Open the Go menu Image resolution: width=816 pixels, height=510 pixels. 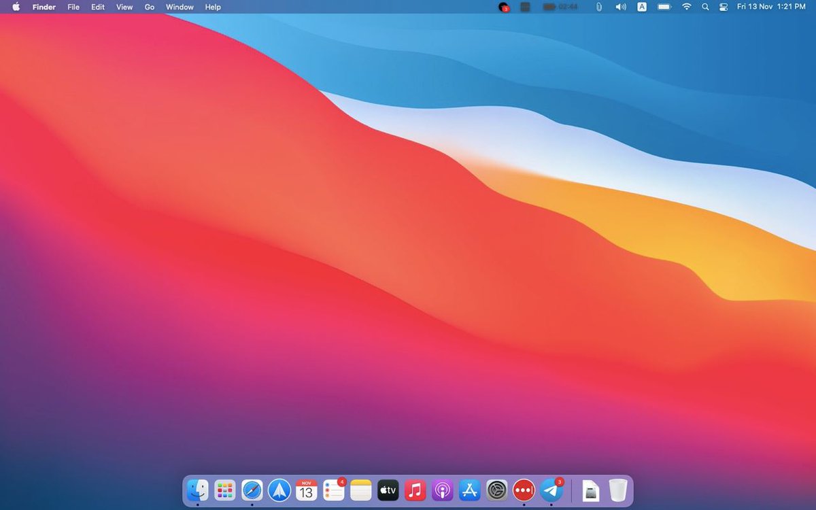pos(150,7)
